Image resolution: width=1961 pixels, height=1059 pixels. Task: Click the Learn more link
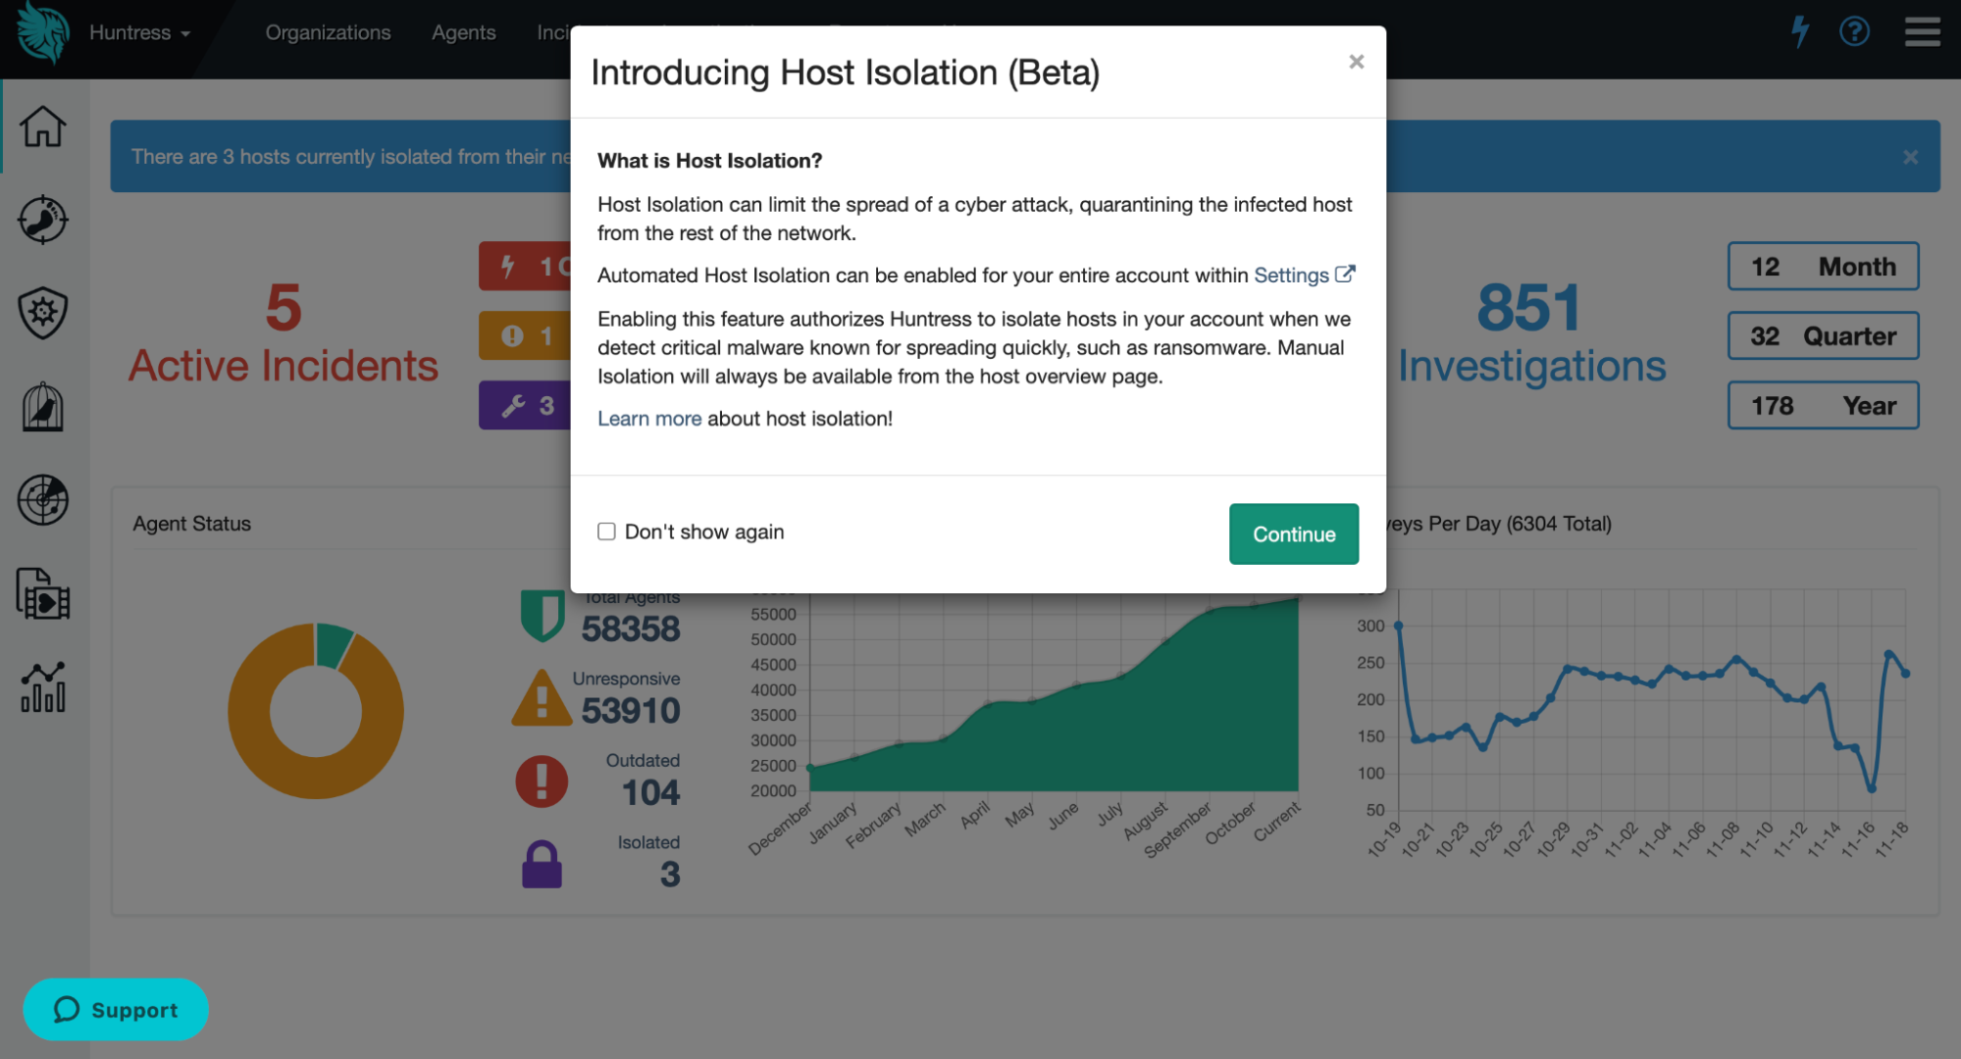649,419
